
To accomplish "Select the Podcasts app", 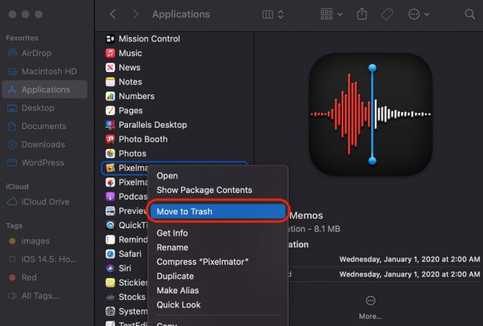I will [x=125, y=196].
